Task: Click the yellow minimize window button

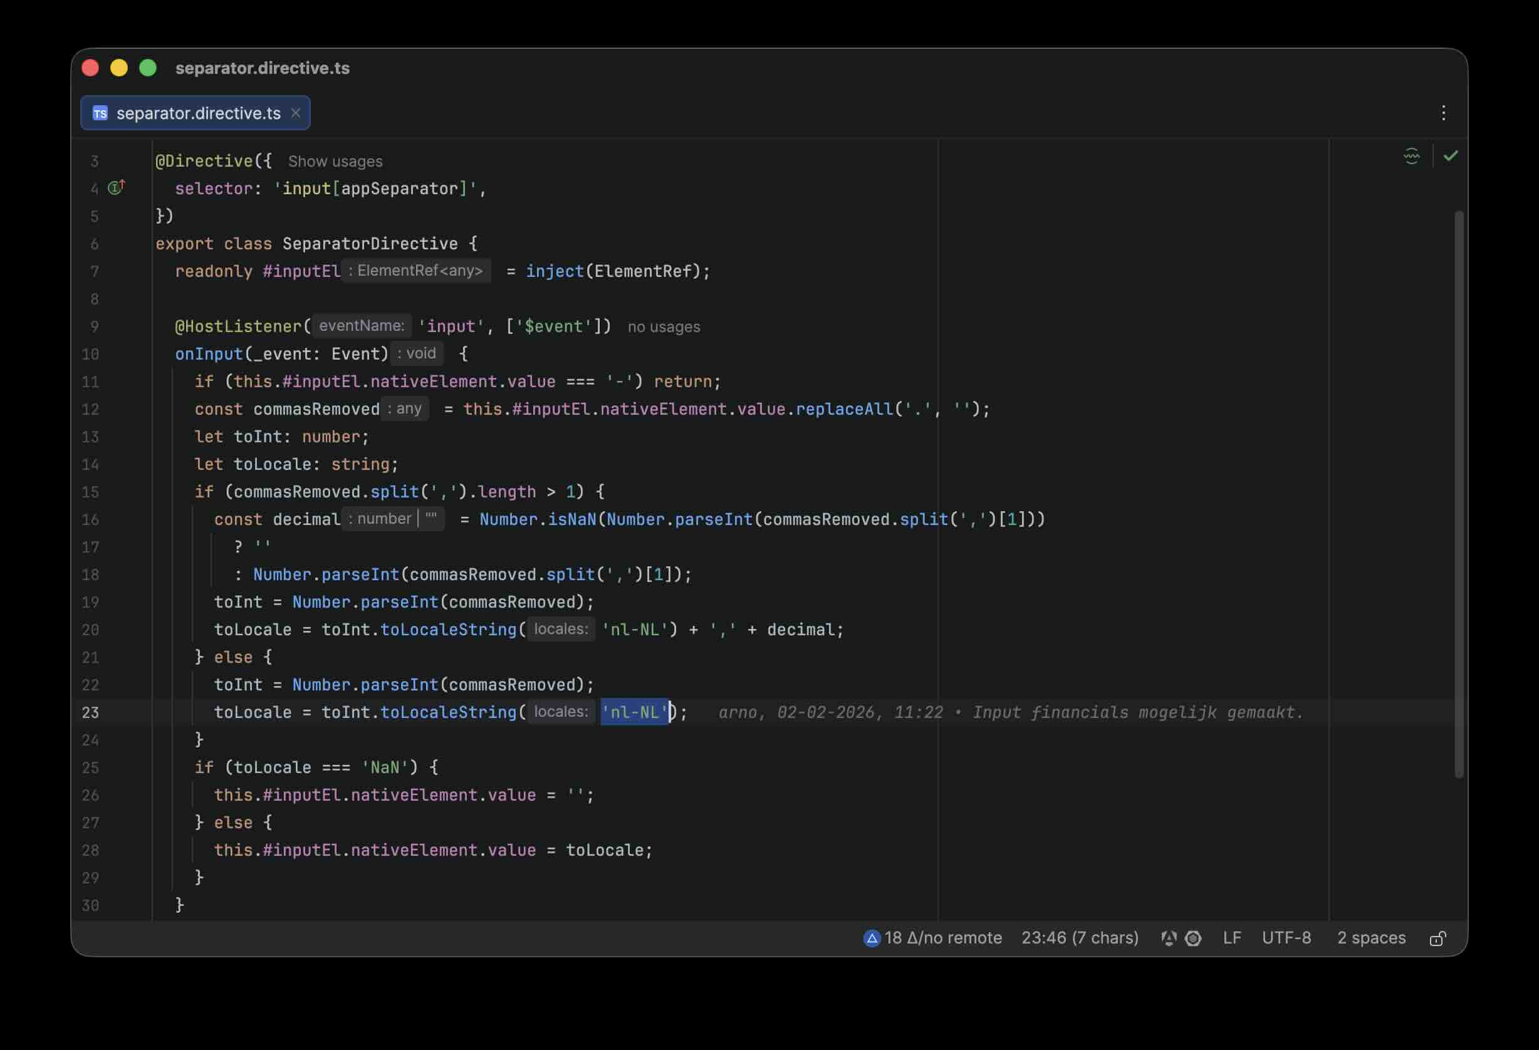Action: click(x=119, y=68)
